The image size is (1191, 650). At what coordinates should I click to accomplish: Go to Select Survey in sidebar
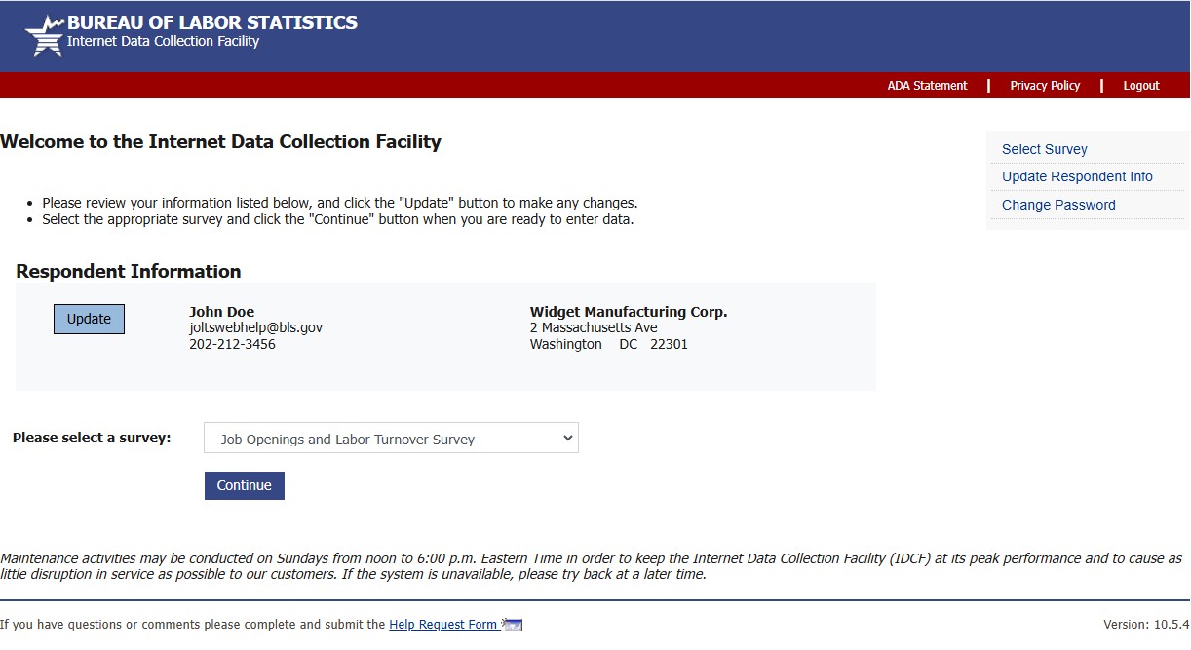tap(1044, 149)
